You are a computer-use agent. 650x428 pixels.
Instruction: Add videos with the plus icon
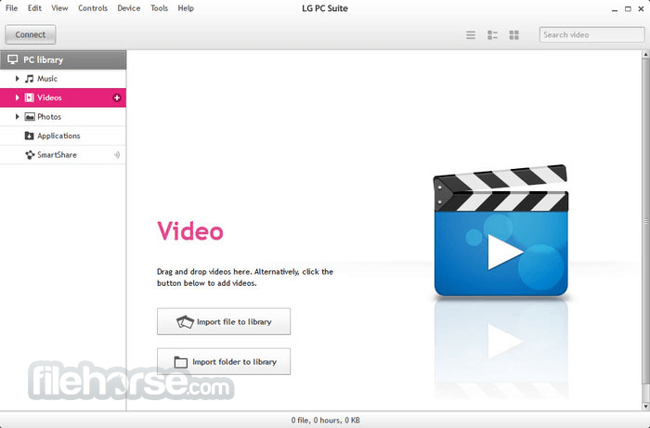(117, 97)
